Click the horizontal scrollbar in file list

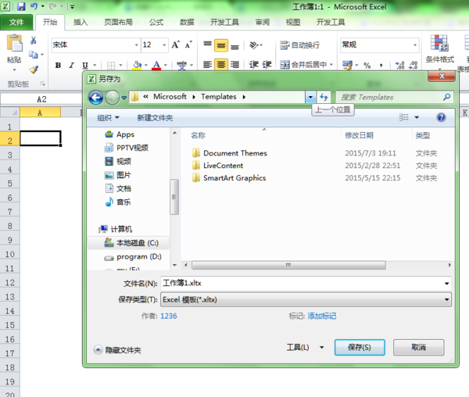tap(288, 265)
